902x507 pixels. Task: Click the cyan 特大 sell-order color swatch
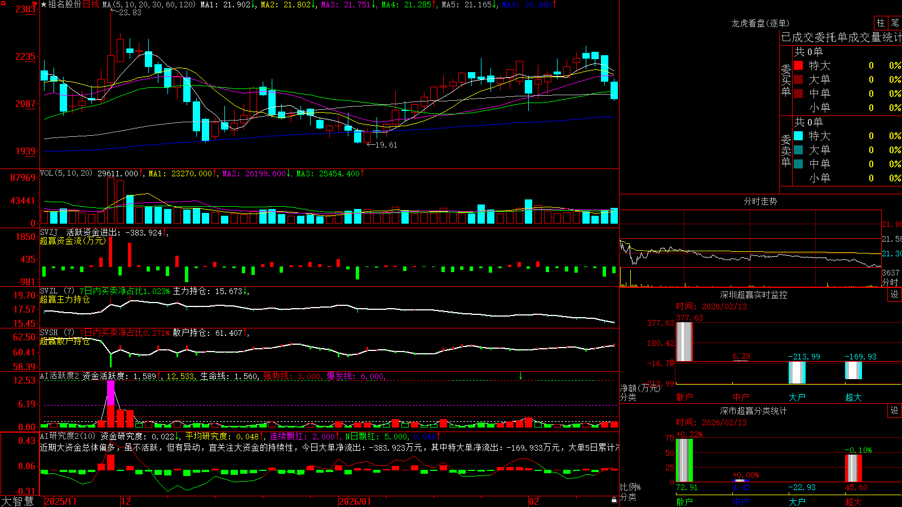pos(798,136)
